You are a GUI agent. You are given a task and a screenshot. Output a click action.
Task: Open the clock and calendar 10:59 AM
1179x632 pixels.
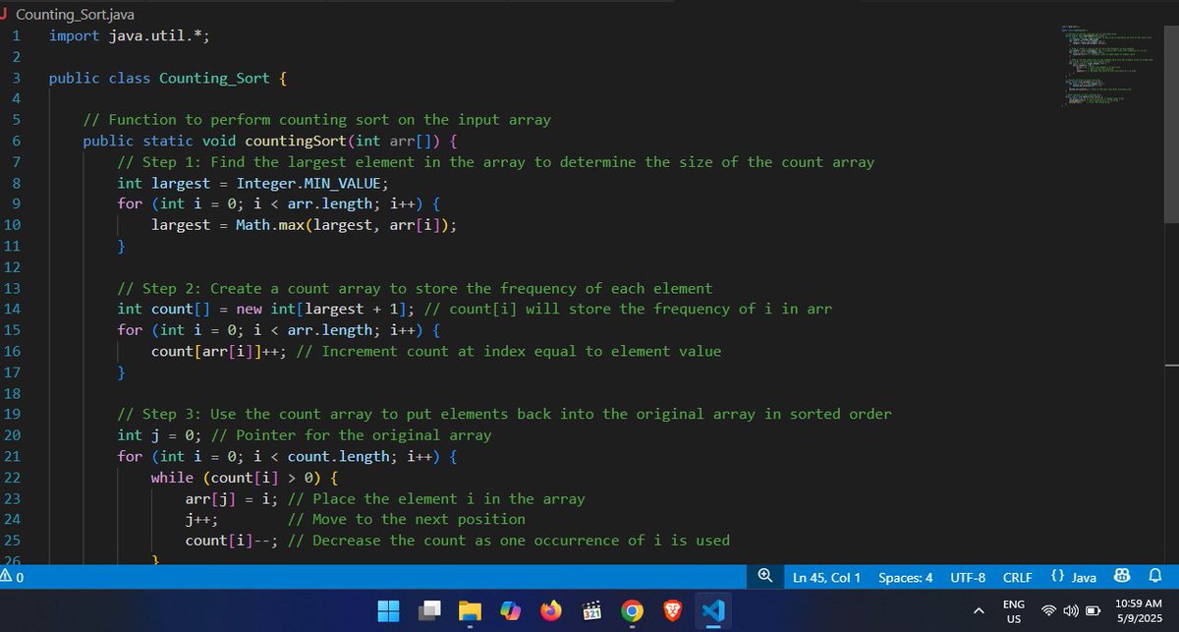(x=1139, y=611)
